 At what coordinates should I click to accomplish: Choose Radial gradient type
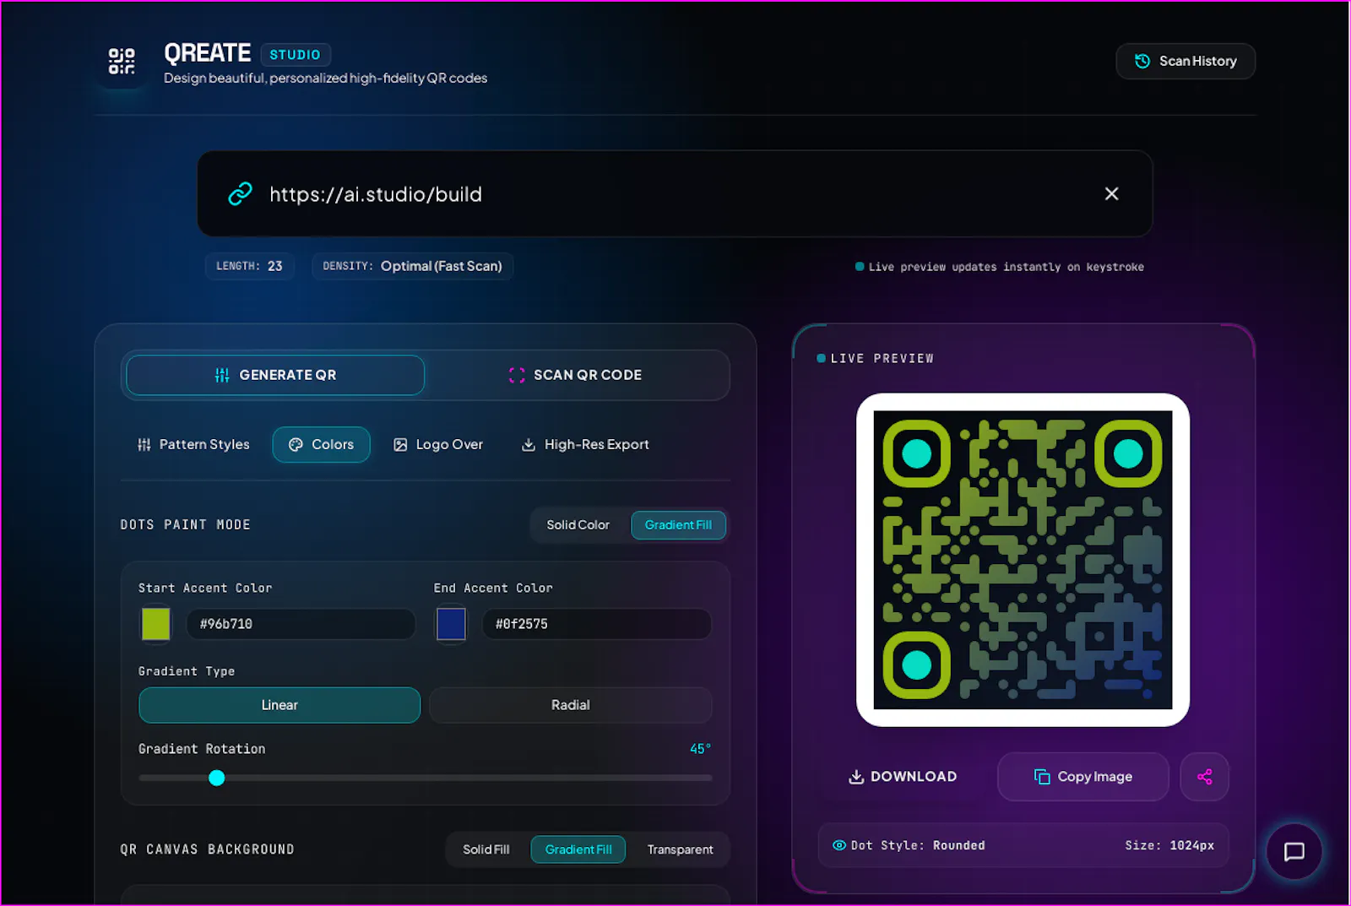coord(571,705)
